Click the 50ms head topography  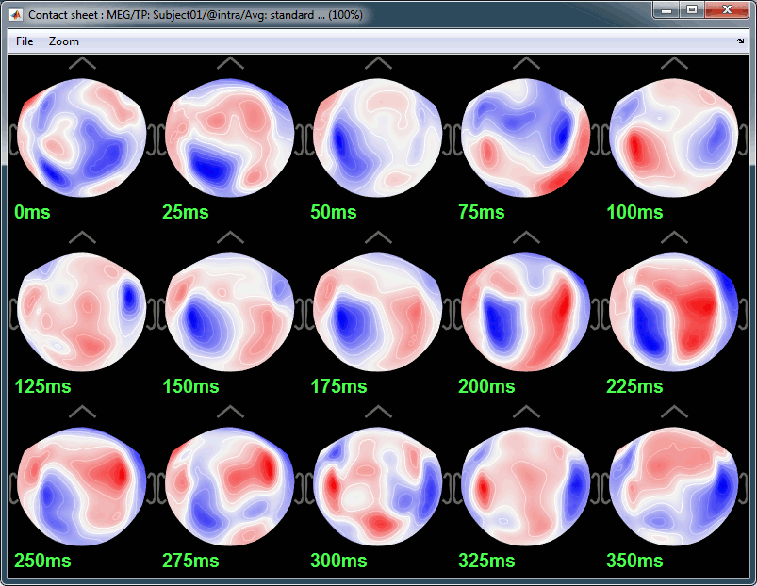point(378,138)
